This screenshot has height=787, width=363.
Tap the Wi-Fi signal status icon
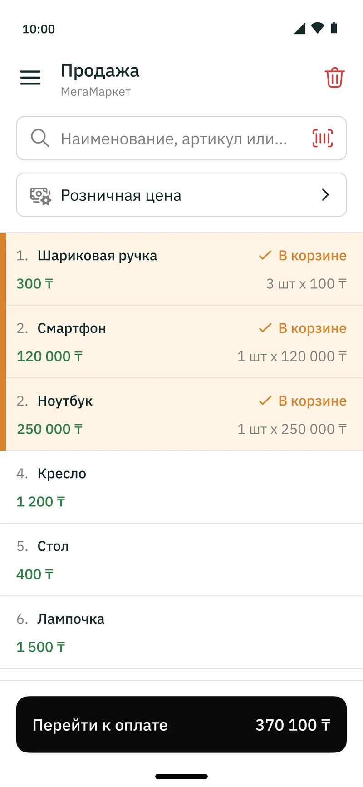click(318, 28)
